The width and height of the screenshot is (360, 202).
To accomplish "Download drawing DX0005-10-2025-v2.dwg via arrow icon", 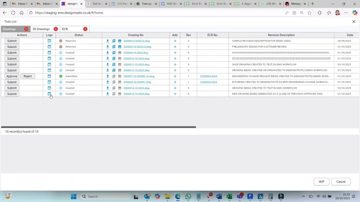I will [107, 47].
